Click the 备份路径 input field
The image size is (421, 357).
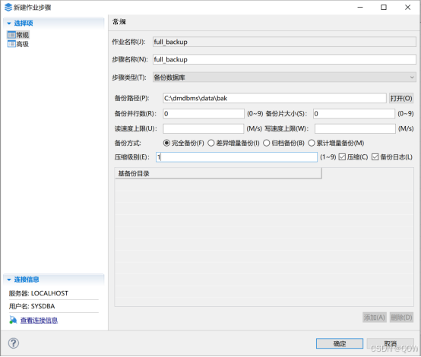point(274,98)
